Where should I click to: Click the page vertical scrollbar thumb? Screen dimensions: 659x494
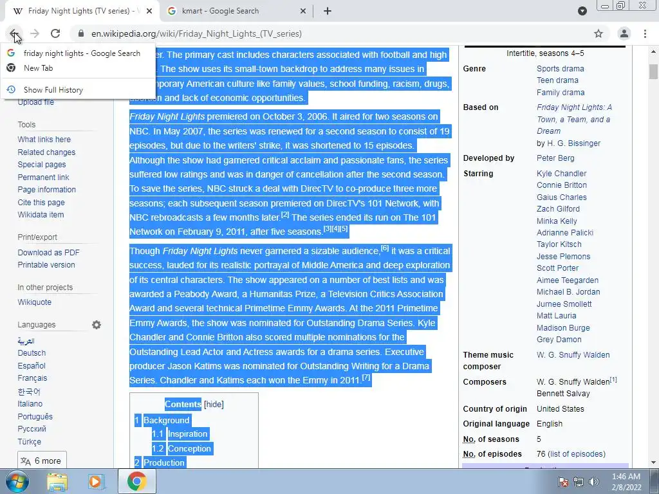(x=653, y=71)
